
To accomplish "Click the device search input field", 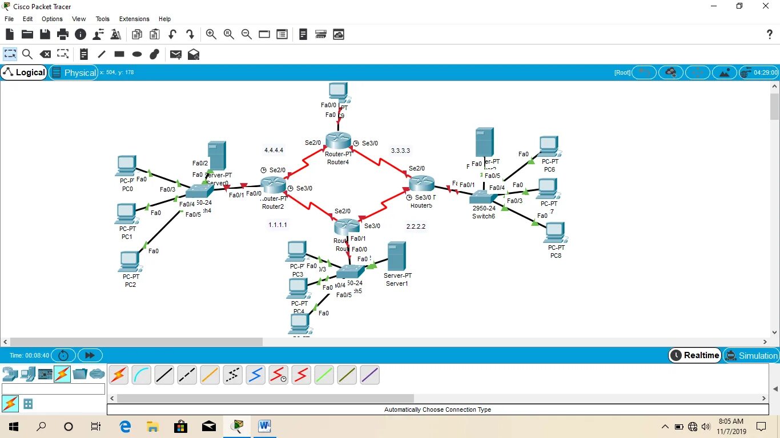I will pyautogui.click(x=53, y=388).
